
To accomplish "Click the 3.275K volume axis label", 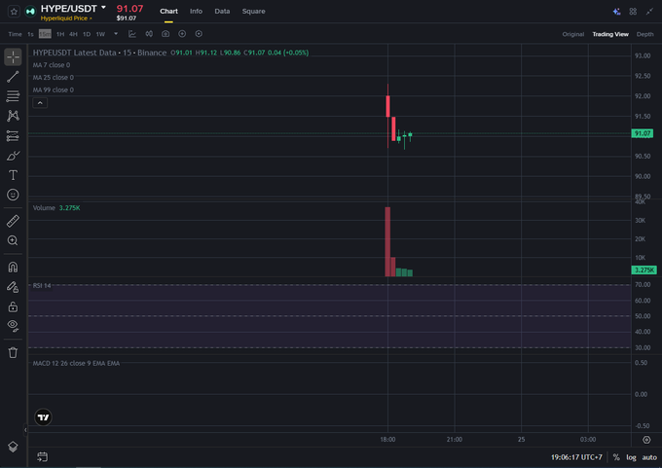I will [644, 270].
